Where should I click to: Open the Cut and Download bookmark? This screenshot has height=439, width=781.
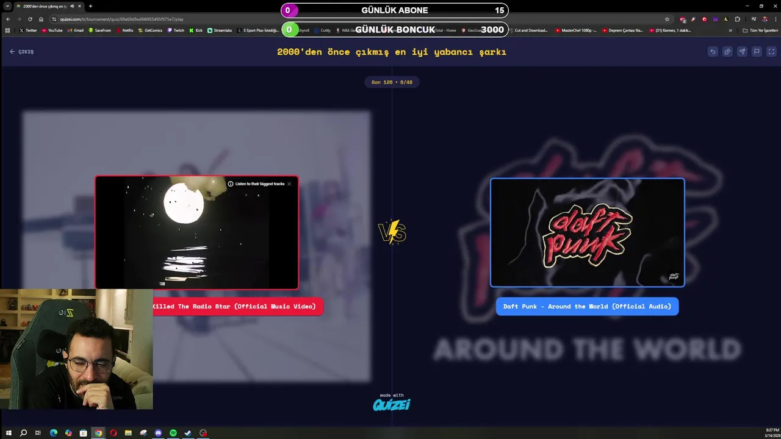pos(528,30)
